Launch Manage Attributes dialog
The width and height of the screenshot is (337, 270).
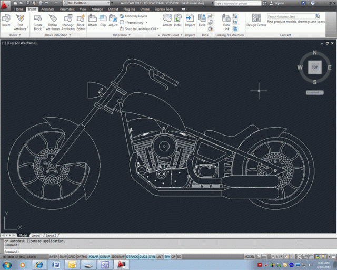[68, 22]
